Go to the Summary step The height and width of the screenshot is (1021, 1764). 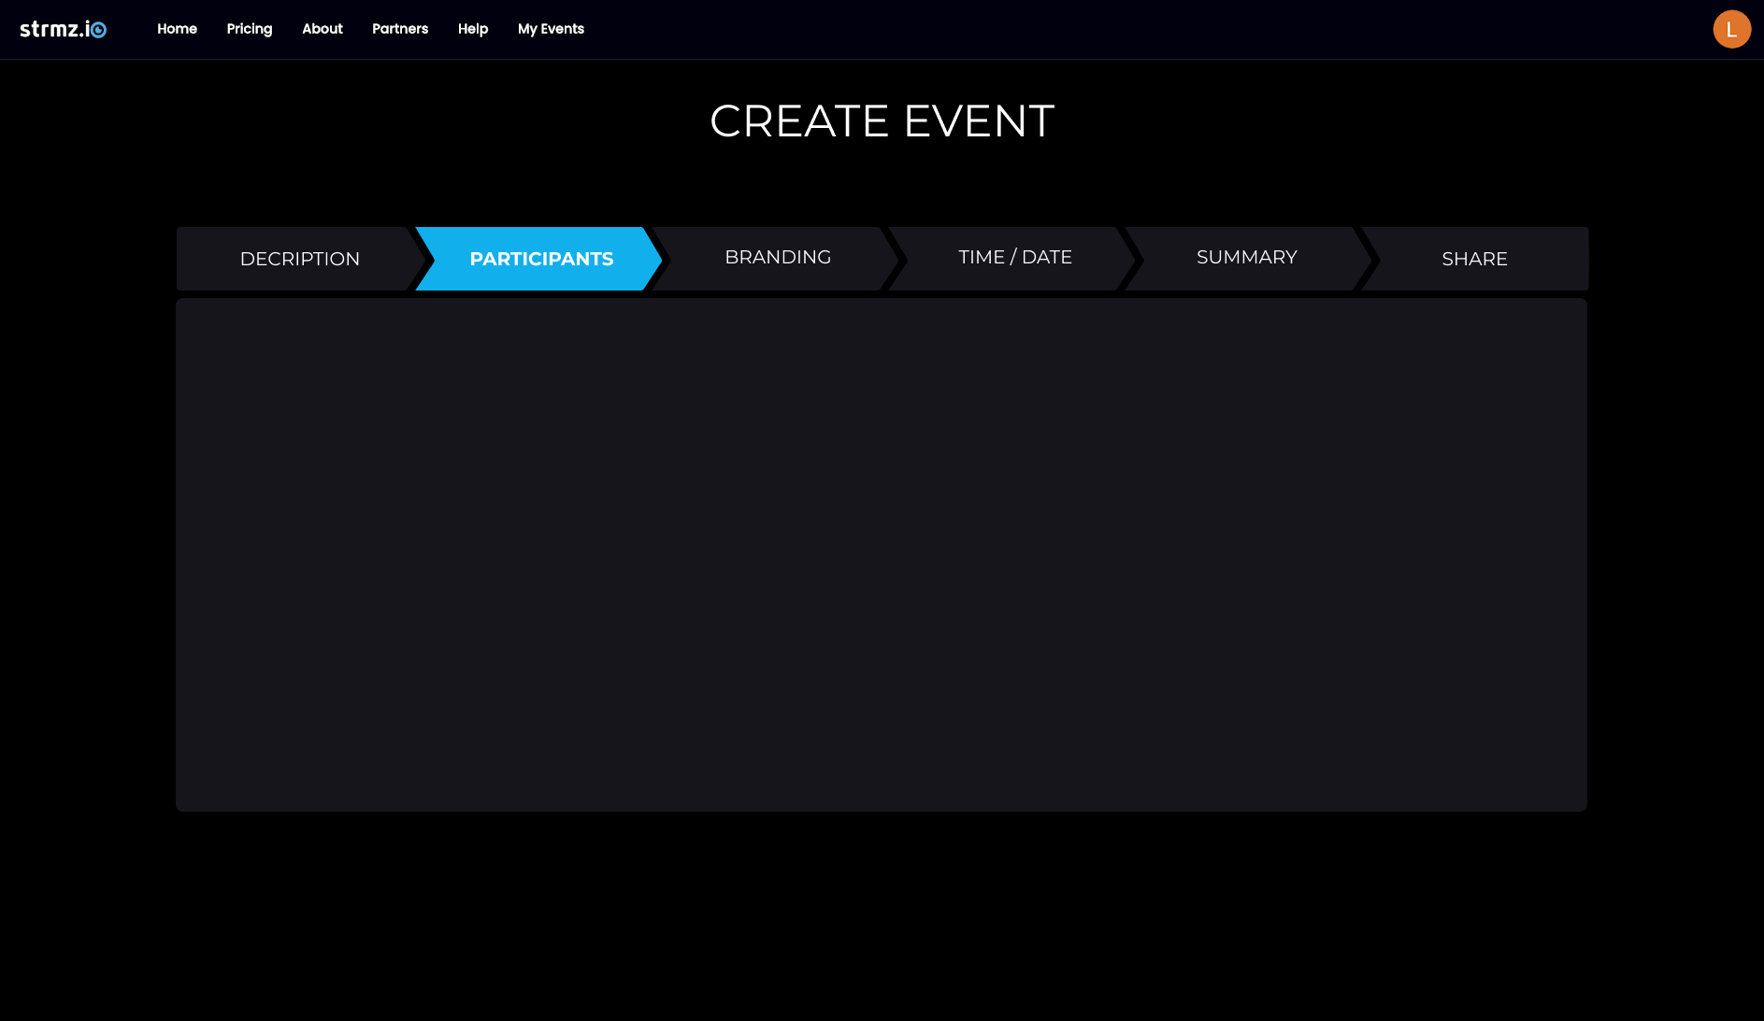[x=1246, y=257]
